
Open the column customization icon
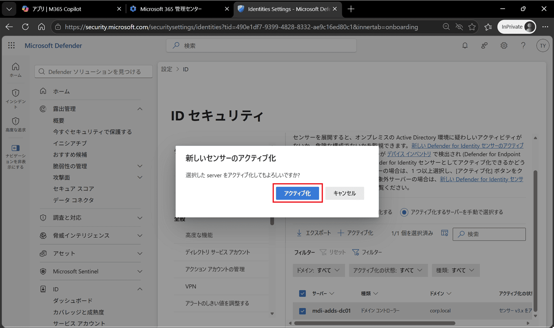coord(445,233)
